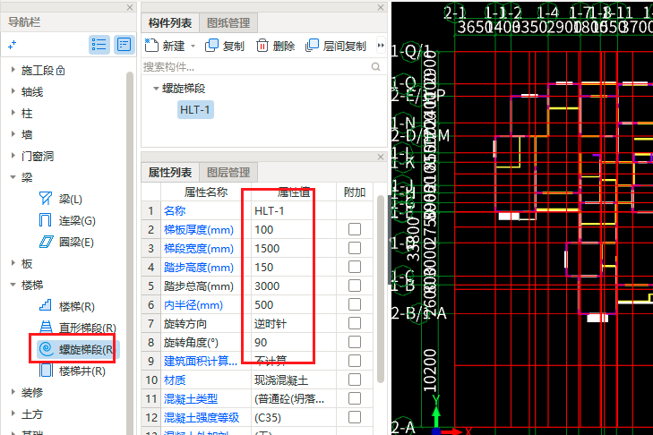This screenshot has height=435, width=653.
Task: Open the 新建 dropdown arrow
Action: [193, 46]
